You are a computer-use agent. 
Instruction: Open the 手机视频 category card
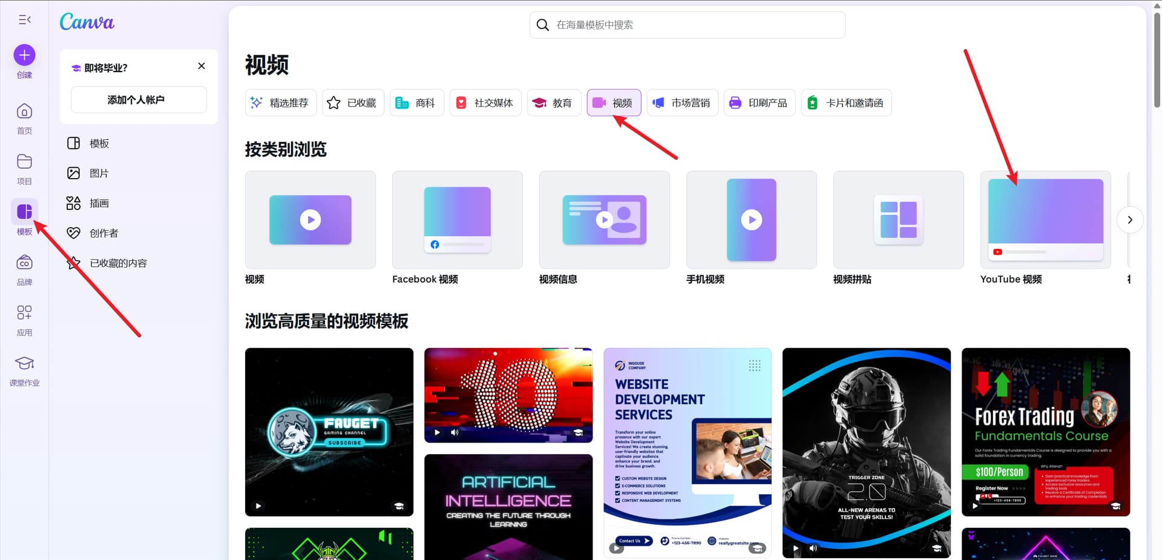[752, 220]
